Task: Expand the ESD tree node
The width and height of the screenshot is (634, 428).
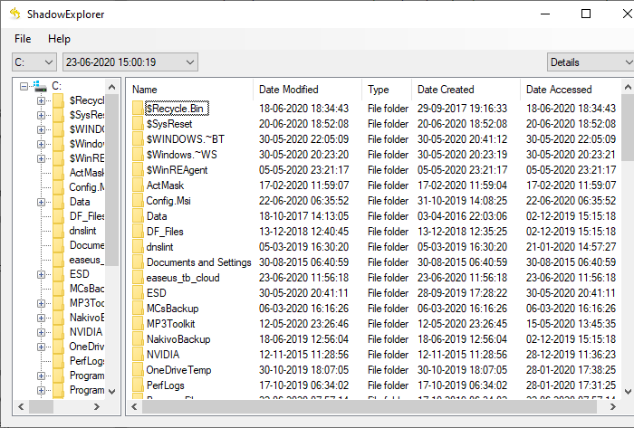Action: pos(41,274)
